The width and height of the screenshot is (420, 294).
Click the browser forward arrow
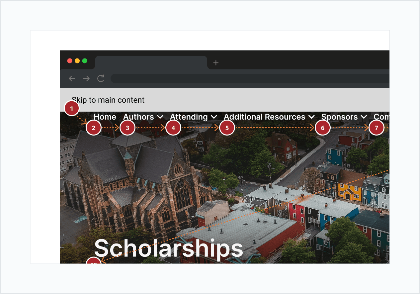(x=86, y=78)
